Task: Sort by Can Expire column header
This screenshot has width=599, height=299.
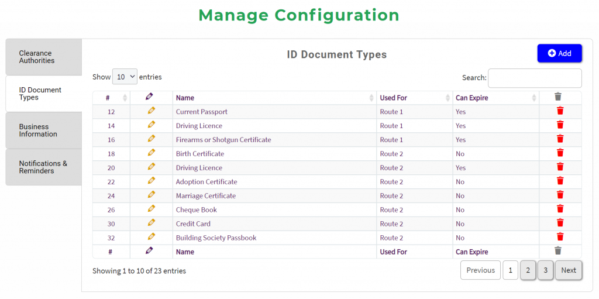Action: 495,98
